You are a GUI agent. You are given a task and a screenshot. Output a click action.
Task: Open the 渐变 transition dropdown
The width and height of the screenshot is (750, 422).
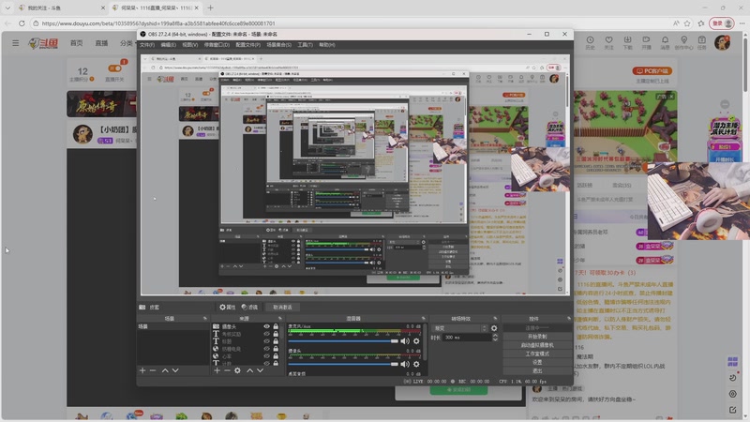(x=459, y=328)
